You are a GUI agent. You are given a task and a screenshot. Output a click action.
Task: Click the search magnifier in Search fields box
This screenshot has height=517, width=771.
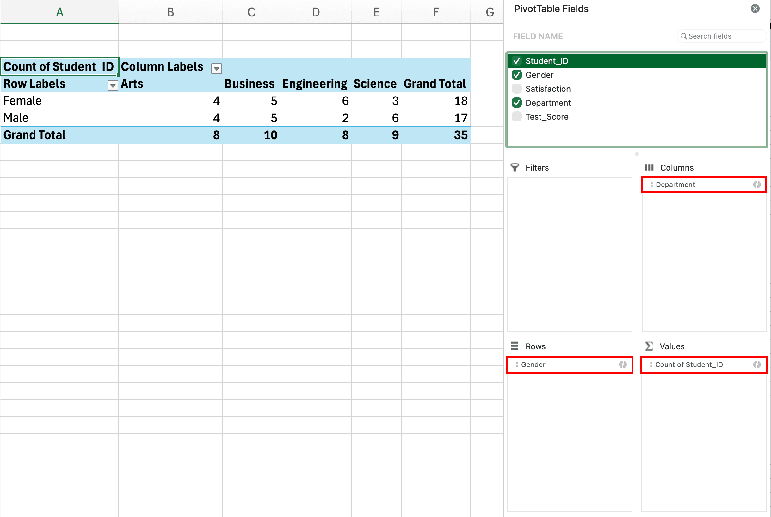pyautogui.click(x=684, y=36)
